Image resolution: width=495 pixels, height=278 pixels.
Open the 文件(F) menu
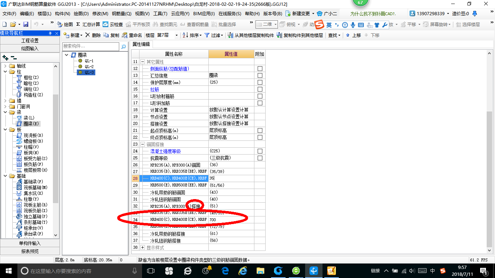(9, 13)
